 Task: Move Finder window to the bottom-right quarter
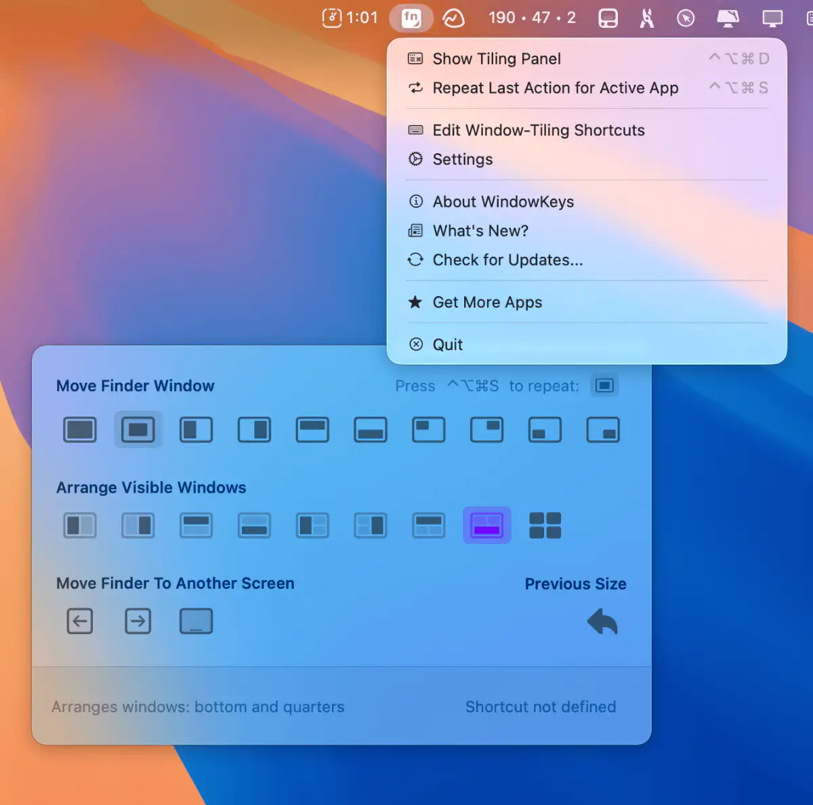[x=603, y=430]
